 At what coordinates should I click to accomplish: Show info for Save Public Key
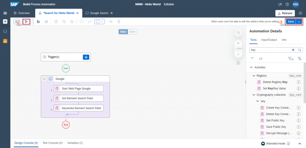coord(299,127)
